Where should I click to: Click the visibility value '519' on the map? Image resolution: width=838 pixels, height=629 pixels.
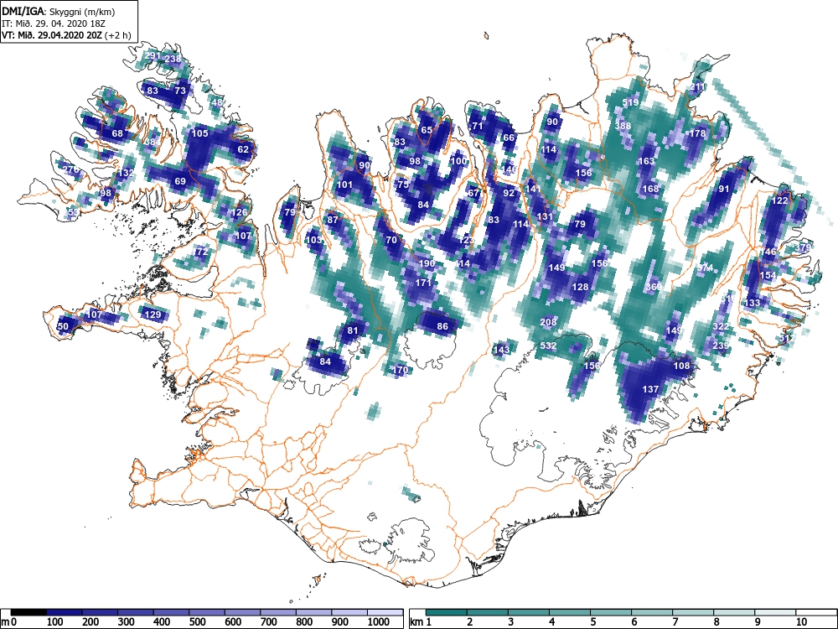point(631,102)
